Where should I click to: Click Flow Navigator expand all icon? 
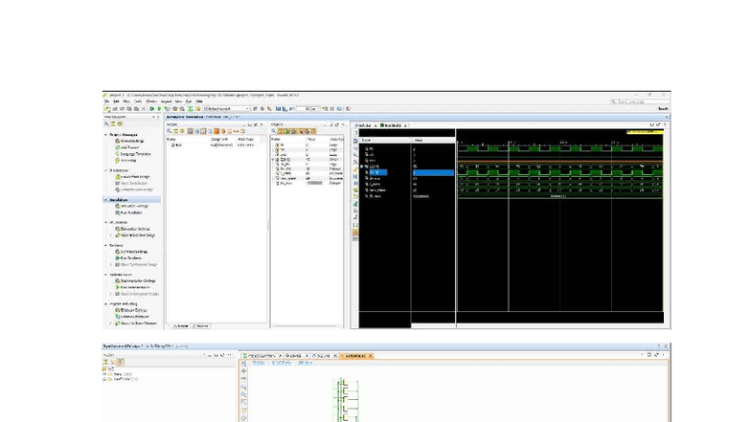pyautogui.click(x=120, y=124)
